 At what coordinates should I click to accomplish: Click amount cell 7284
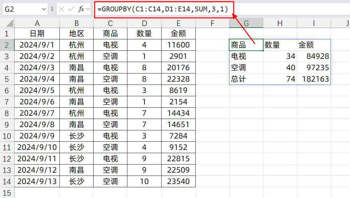click(x=178, y=136)
